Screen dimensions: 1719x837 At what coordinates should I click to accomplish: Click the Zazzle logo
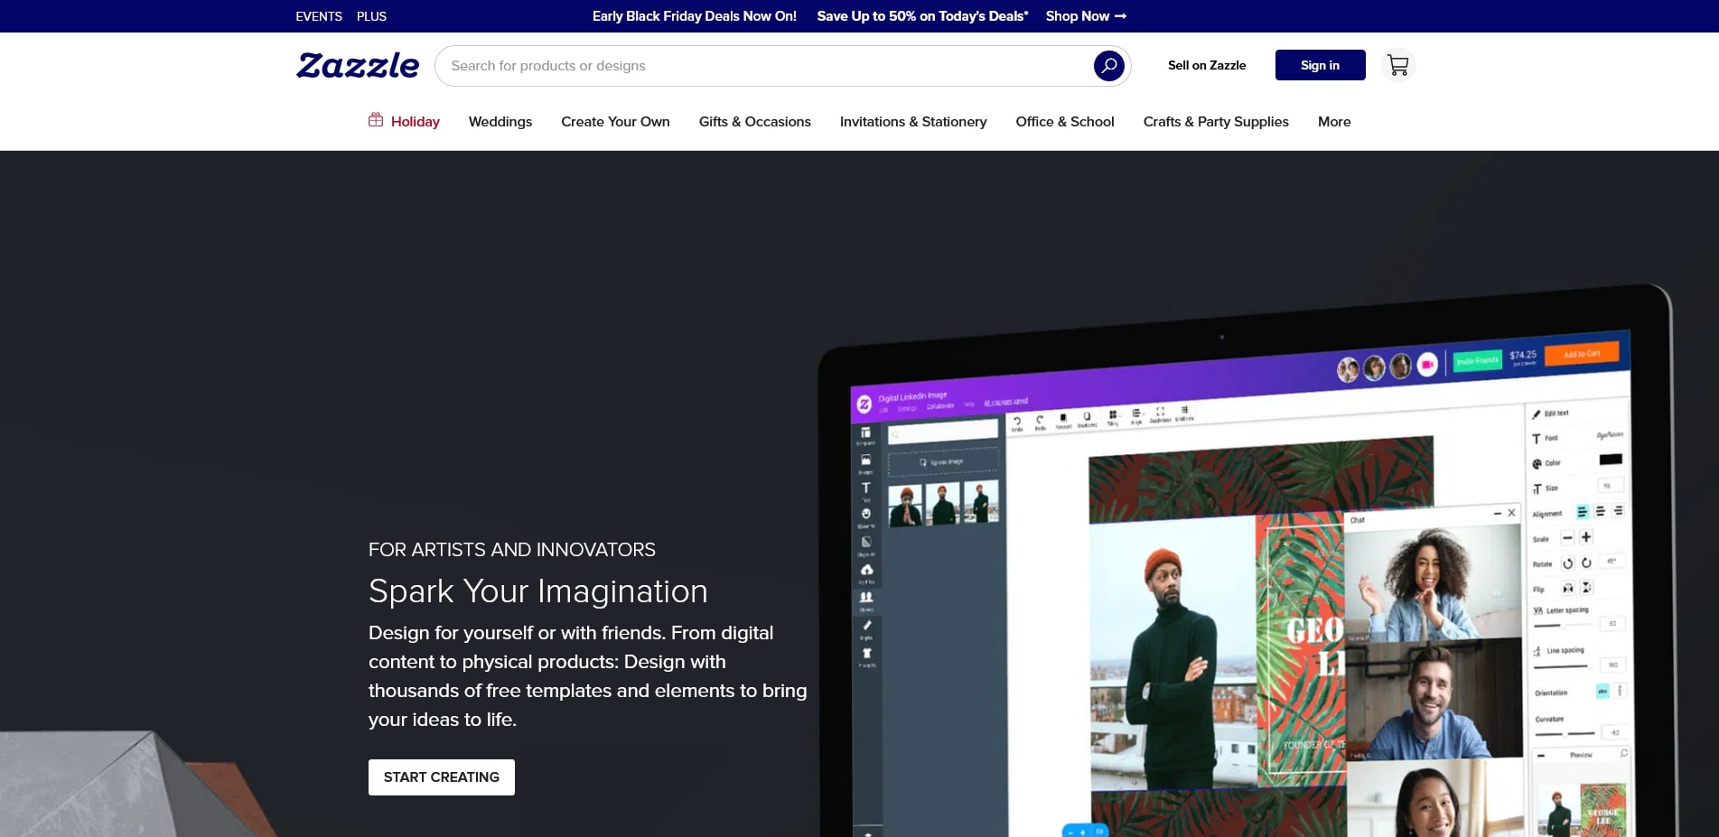pyautogui.click(x=358, y=66)
